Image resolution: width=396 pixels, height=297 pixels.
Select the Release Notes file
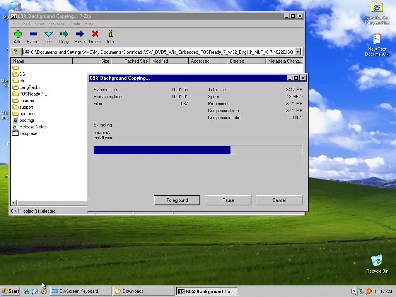(x=30, y=127)
